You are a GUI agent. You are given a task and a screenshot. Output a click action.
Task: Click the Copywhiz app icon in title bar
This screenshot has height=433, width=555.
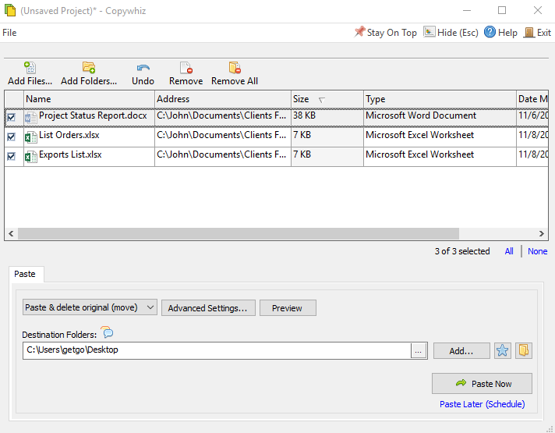(x=10, y=10)
